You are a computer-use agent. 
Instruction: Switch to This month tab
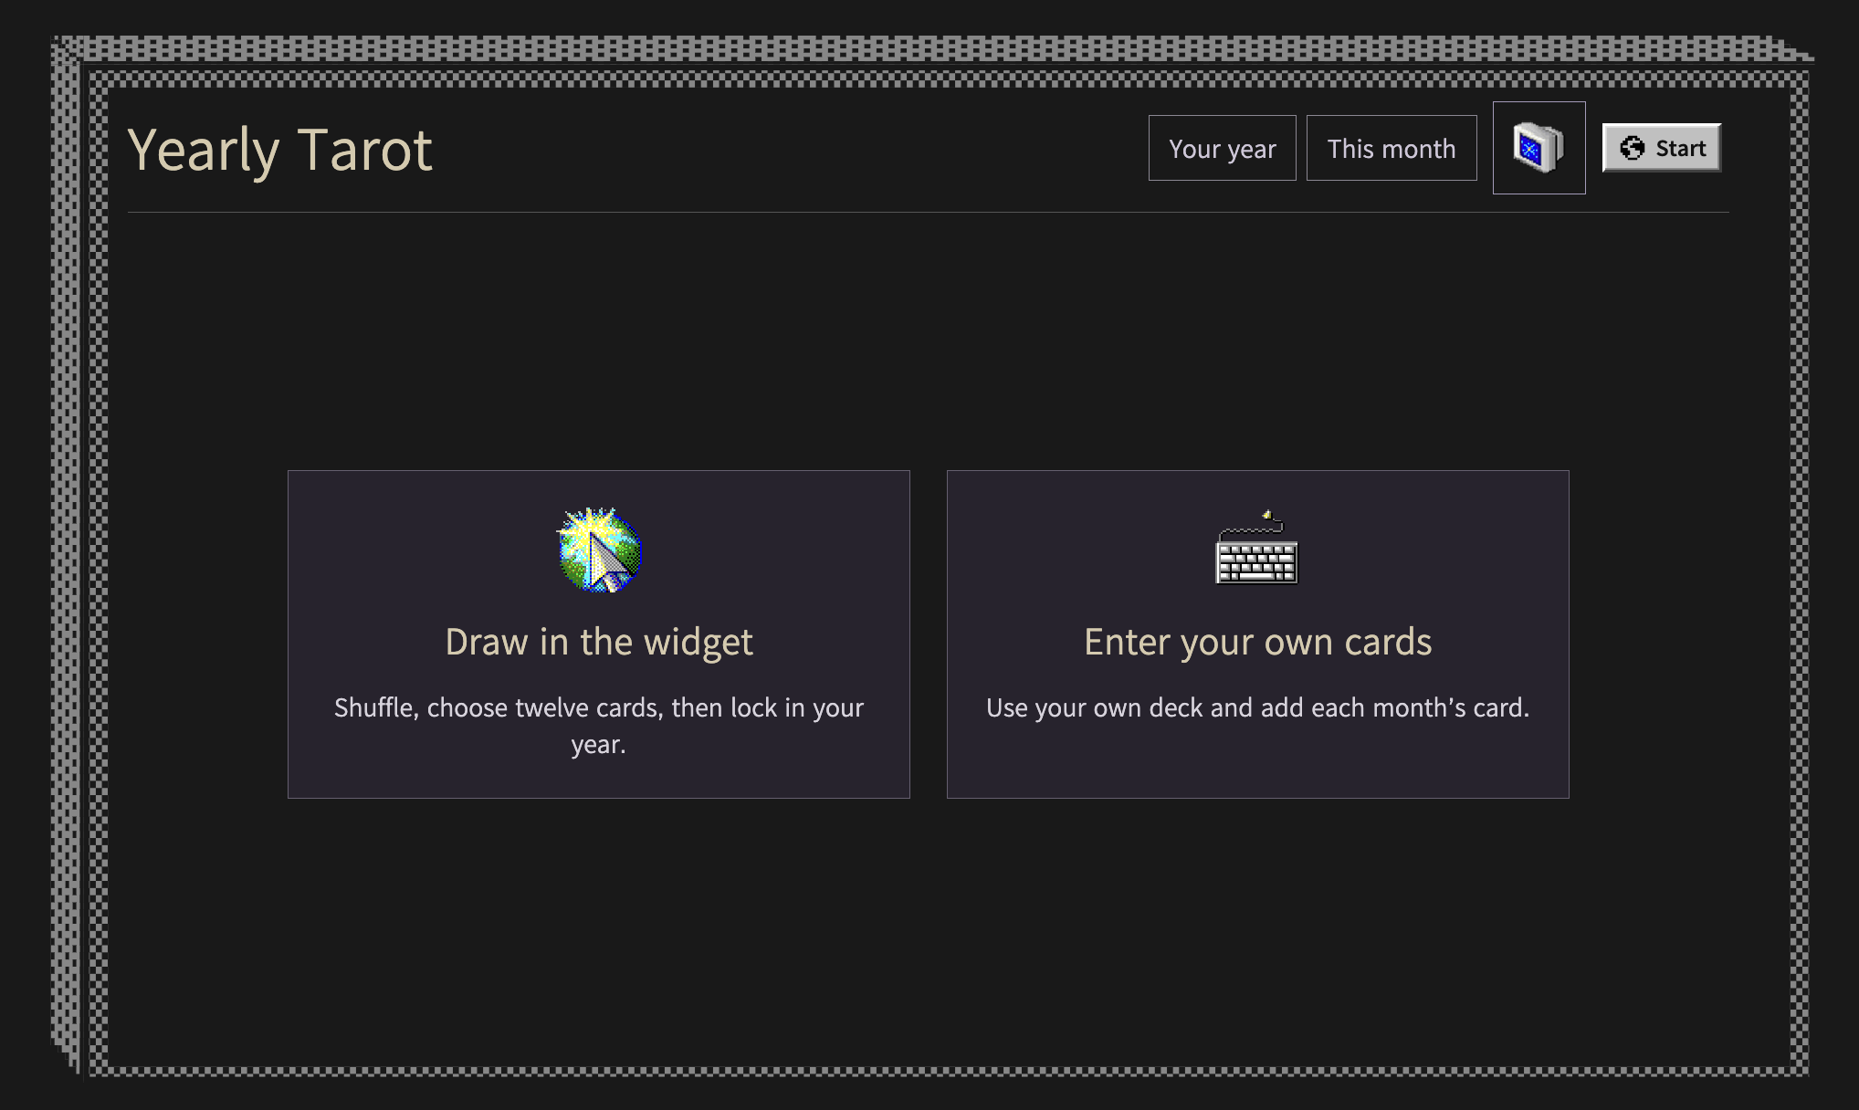(x=1392, y=148)
